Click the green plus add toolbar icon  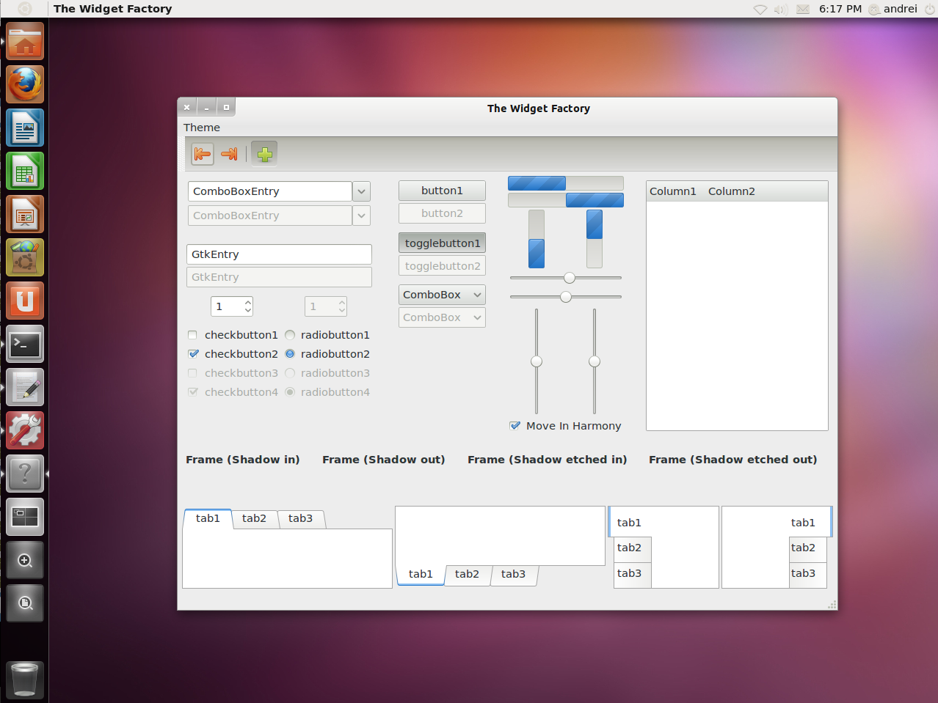point(264,154)
